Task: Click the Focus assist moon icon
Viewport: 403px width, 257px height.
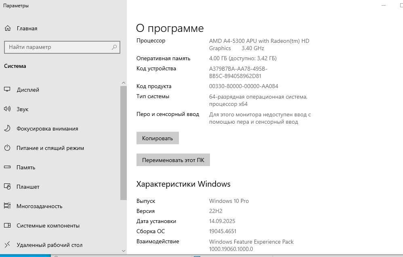Action: point(7,128)
